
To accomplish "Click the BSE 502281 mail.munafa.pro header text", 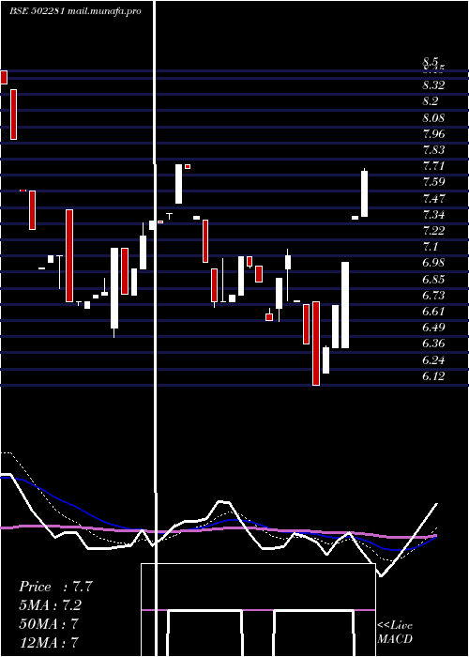I will pyautogui.click(x=75, y=11).
